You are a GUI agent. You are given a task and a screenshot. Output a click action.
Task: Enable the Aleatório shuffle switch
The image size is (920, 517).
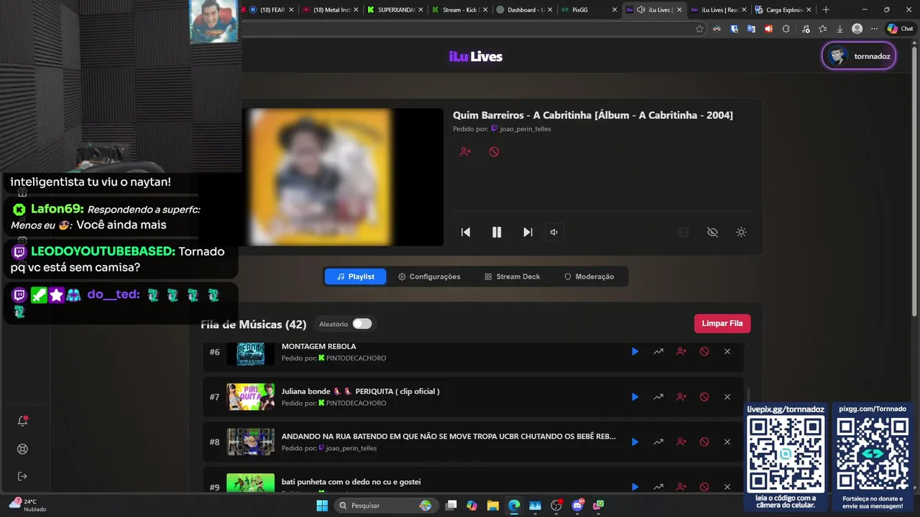point(362,324)
